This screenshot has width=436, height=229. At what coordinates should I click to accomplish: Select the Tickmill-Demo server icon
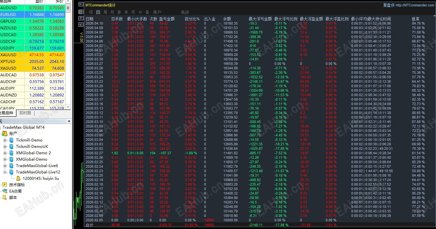tap(12, 140)
